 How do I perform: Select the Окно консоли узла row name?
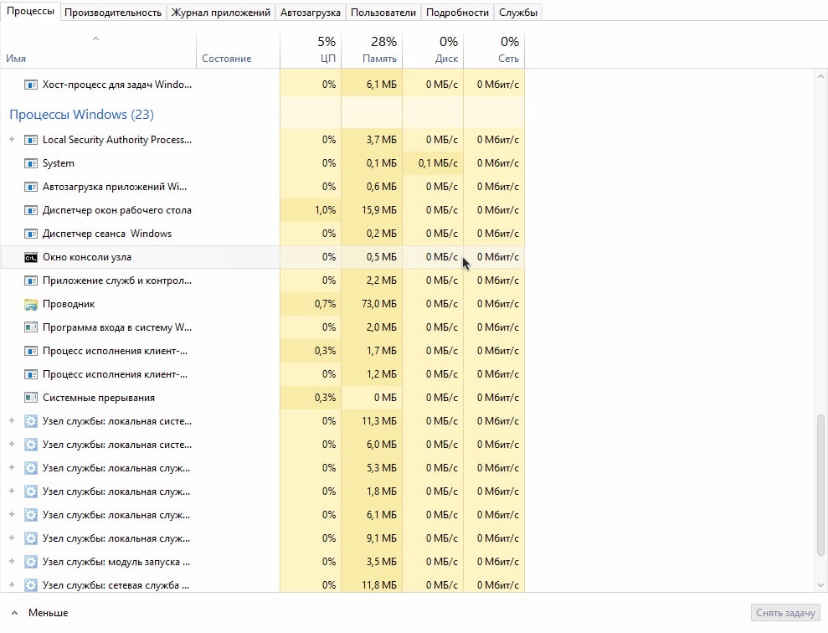click(87, 257)
